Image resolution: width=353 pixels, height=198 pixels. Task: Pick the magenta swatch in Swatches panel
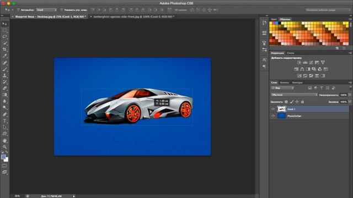(x=274, y=23)
